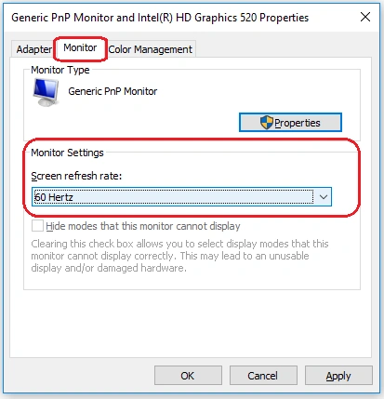Toggle the Hide modes checkbox
The height and width of the screenshot is (399, 384).
click(37, 226)
